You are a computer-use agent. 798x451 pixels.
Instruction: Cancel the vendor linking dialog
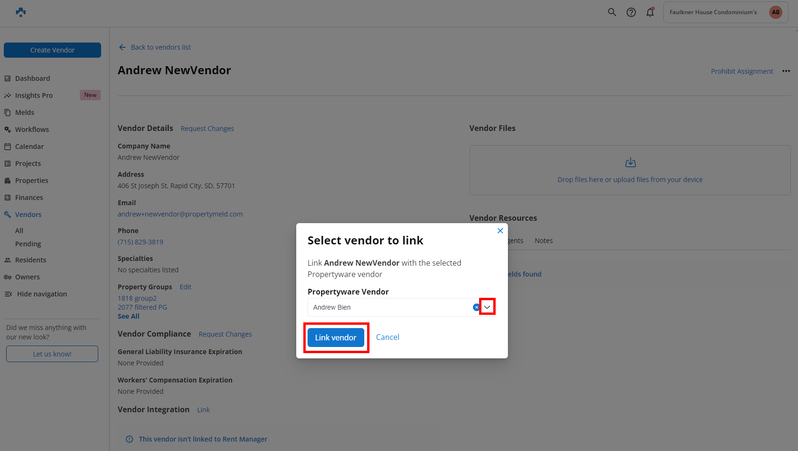(x=387, y=337)
